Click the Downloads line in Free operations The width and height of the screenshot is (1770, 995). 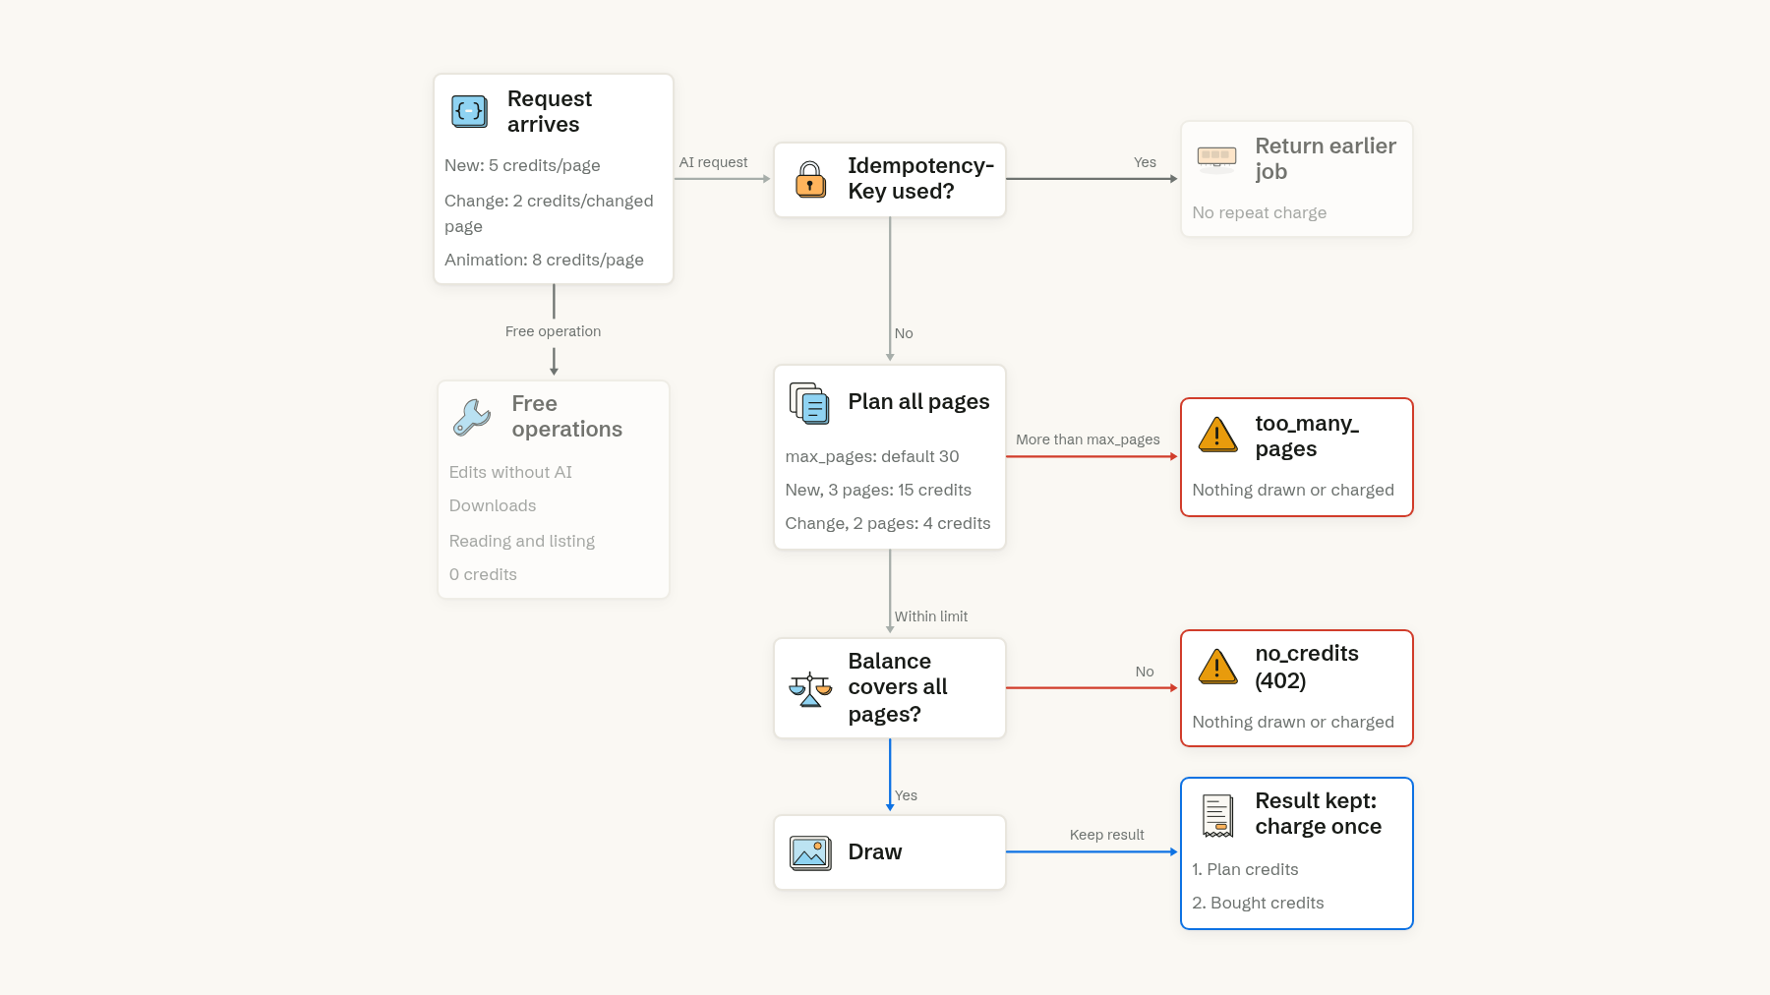coord(493,505)
